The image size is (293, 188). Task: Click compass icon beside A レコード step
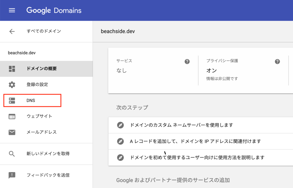pyautogui.click(x=120, y=141)
